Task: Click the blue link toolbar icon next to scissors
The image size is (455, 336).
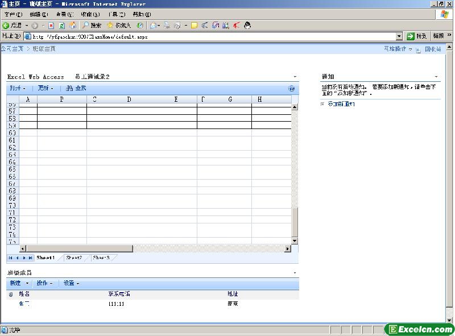Action: tap(216, 26)
